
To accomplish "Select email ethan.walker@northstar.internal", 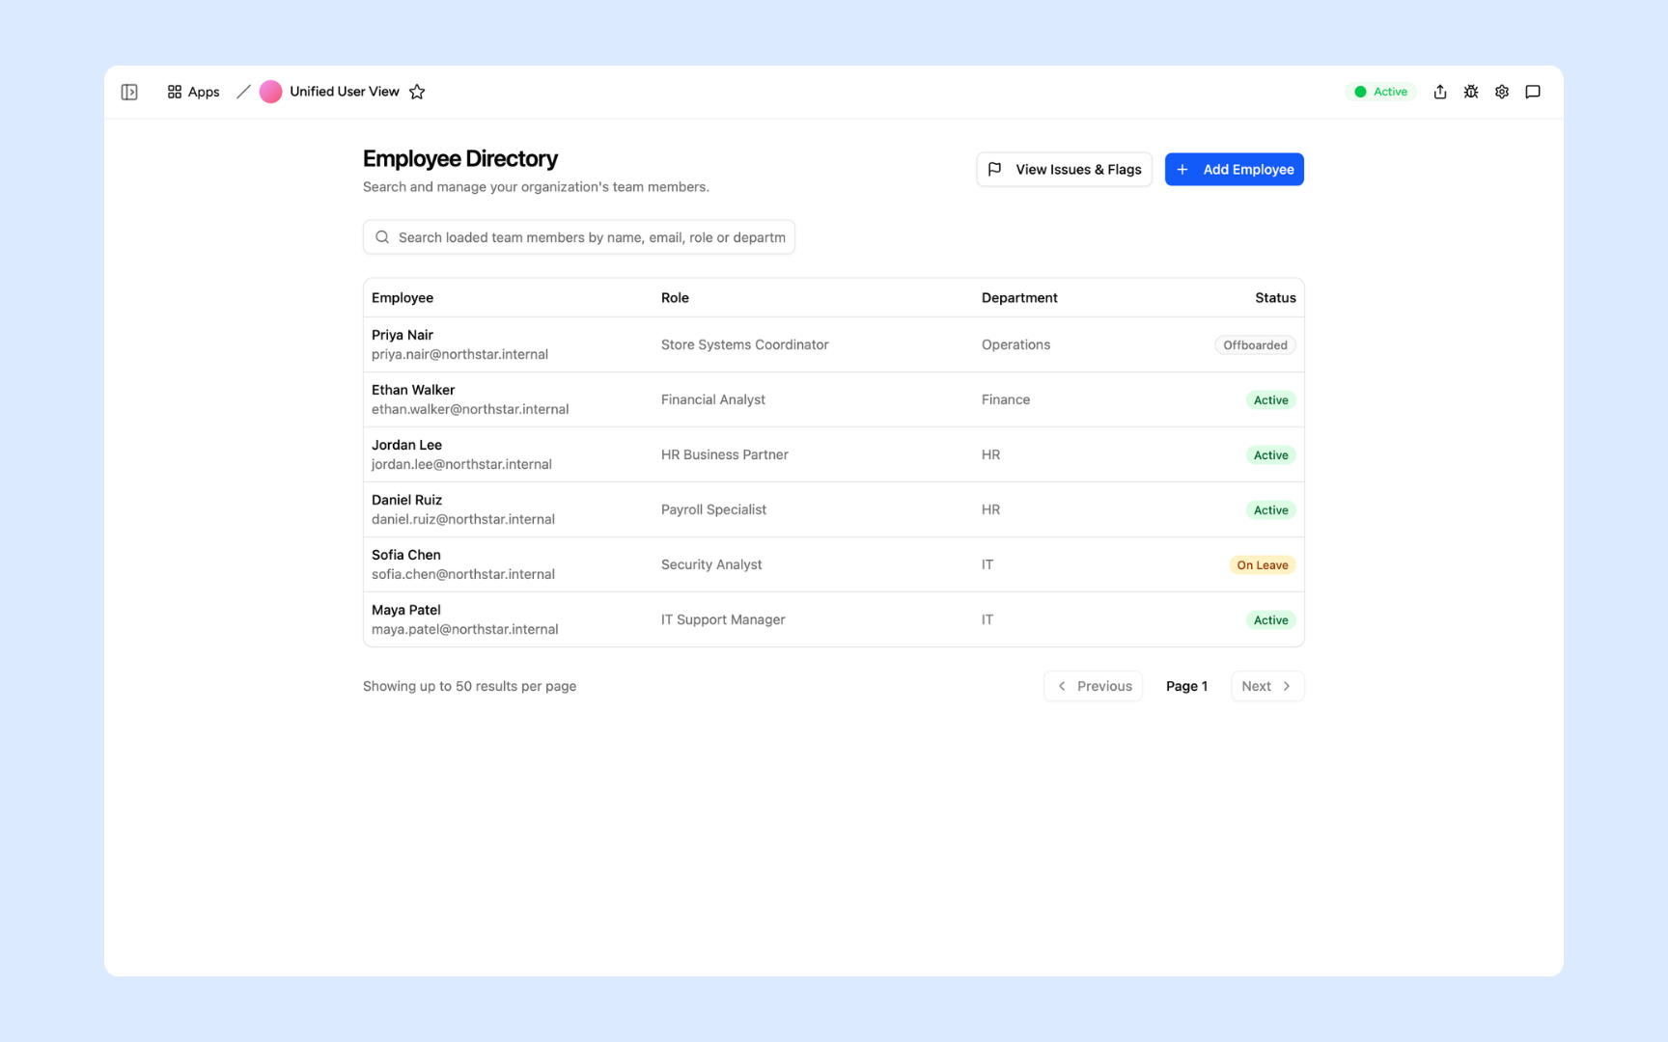I will (x=470, y=409).
